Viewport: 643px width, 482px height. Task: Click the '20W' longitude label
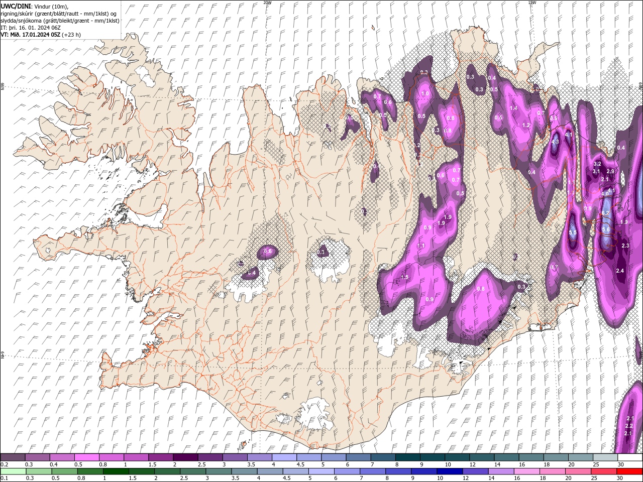267,3
